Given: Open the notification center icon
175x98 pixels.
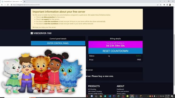Looking at the screenshot, I should [172, 96].
